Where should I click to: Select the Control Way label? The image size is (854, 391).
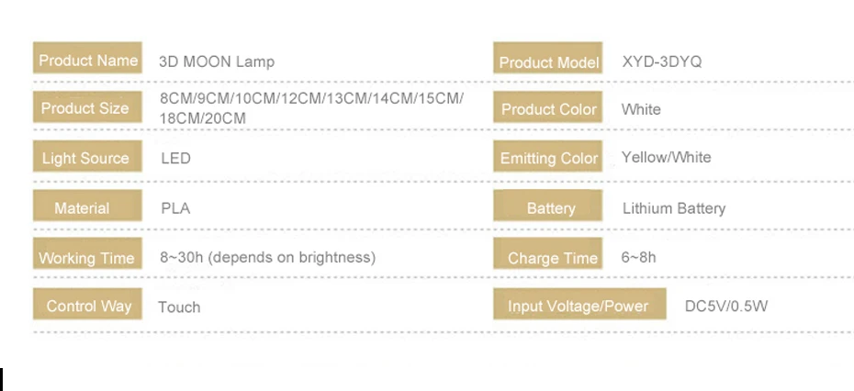88,307
